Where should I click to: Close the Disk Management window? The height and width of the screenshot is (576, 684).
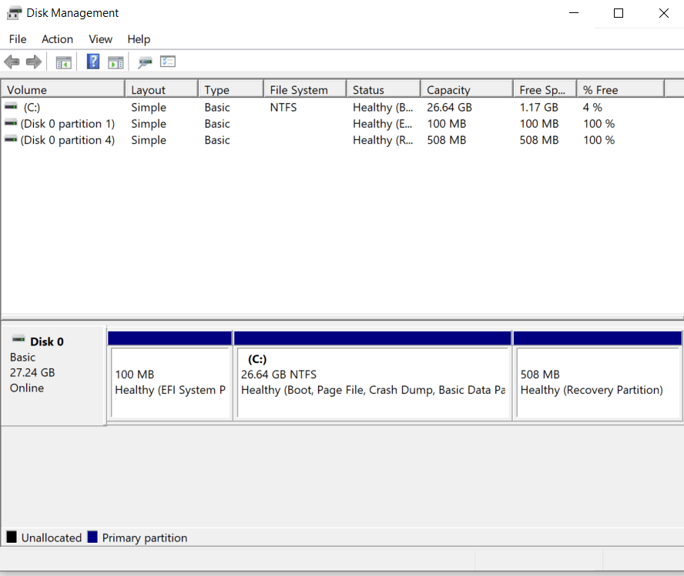coord(663,13)
